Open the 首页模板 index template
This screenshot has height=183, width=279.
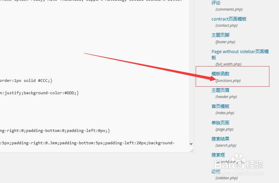point(220,106)
